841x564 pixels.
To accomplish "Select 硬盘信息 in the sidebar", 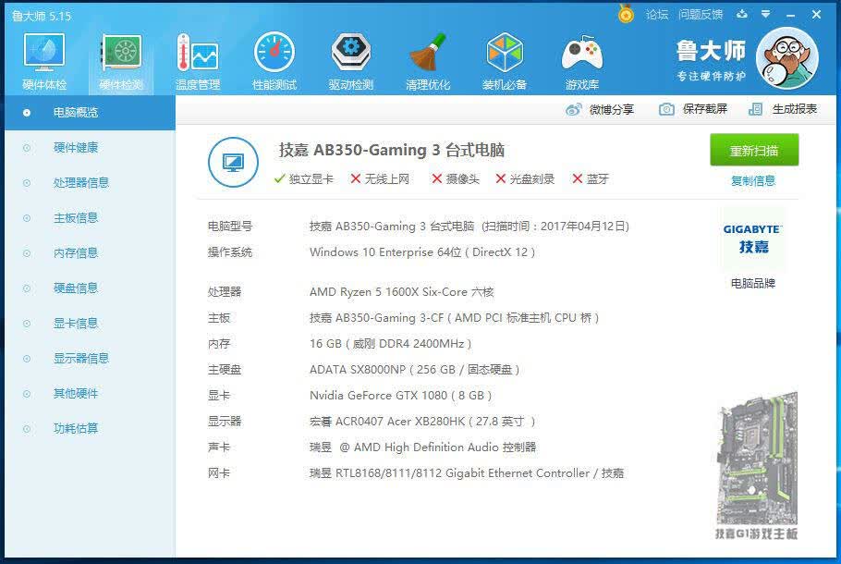I will [x=76, y=288].
